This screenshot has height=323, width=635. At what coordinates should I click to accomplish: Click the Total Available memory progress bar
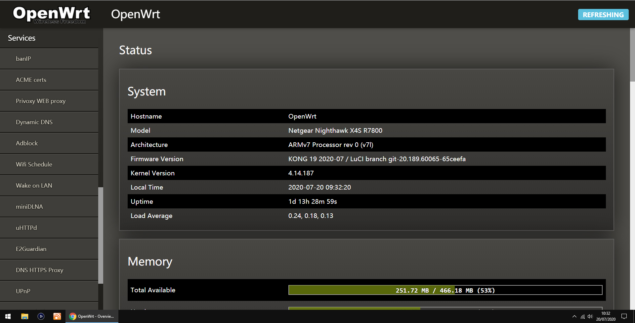tap(445, 290)
